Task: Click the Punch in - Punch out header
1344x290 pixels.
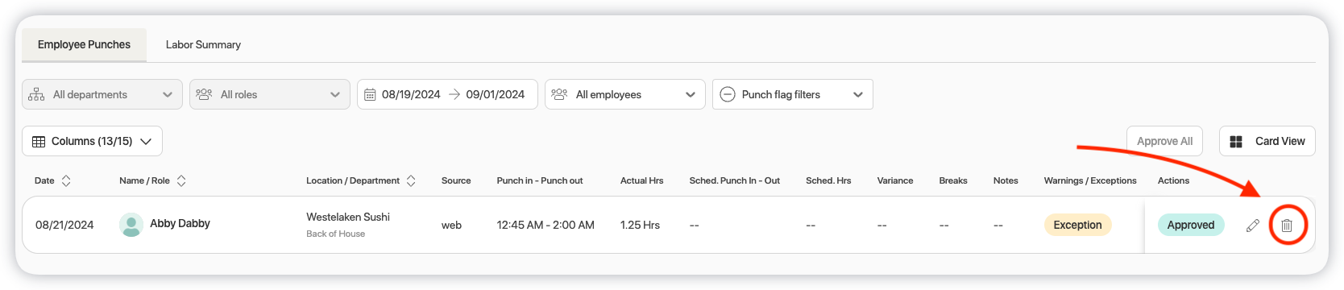Action: [540, 180]
